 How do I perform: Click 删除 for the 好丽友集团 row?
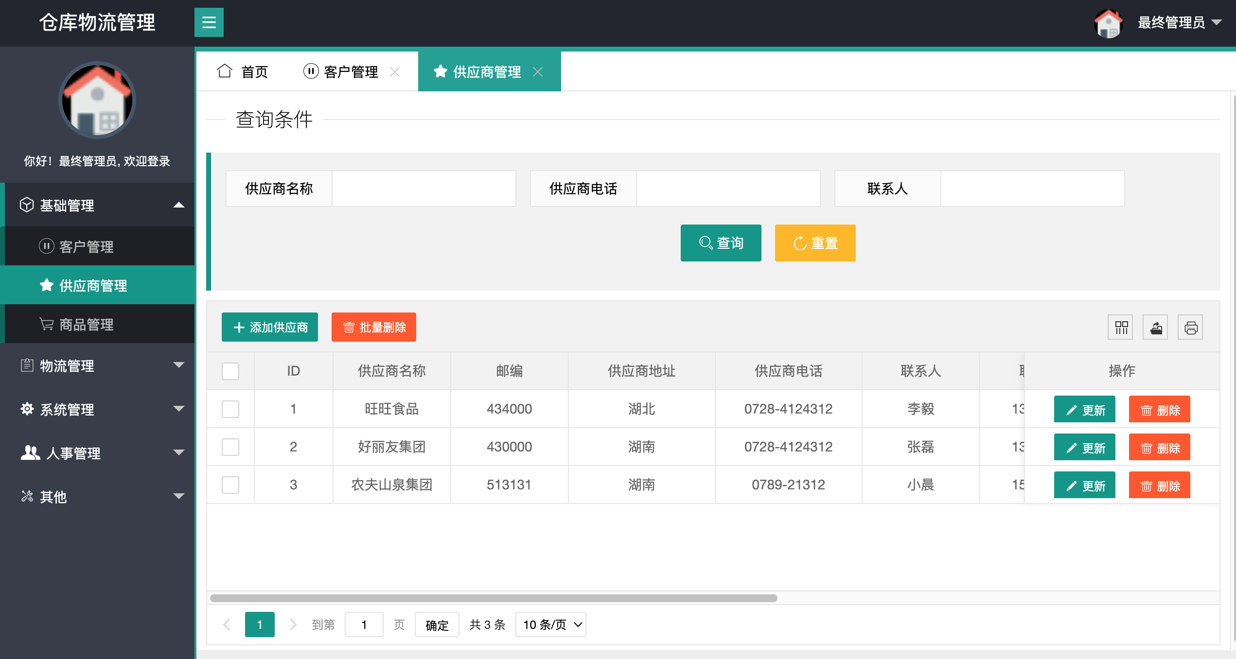1160,448
